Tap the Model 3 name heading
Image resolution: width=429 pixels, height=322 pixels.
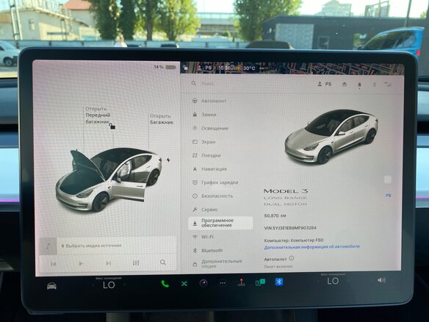(x=286, y=191)
